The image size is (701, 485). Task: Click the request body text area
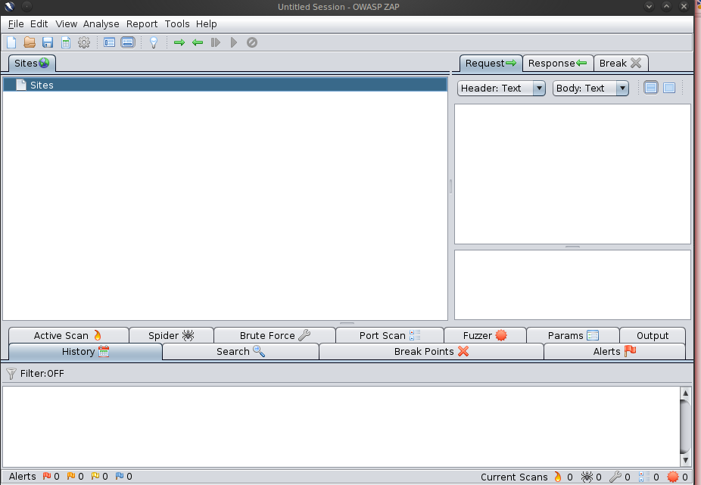pos(572,284)
